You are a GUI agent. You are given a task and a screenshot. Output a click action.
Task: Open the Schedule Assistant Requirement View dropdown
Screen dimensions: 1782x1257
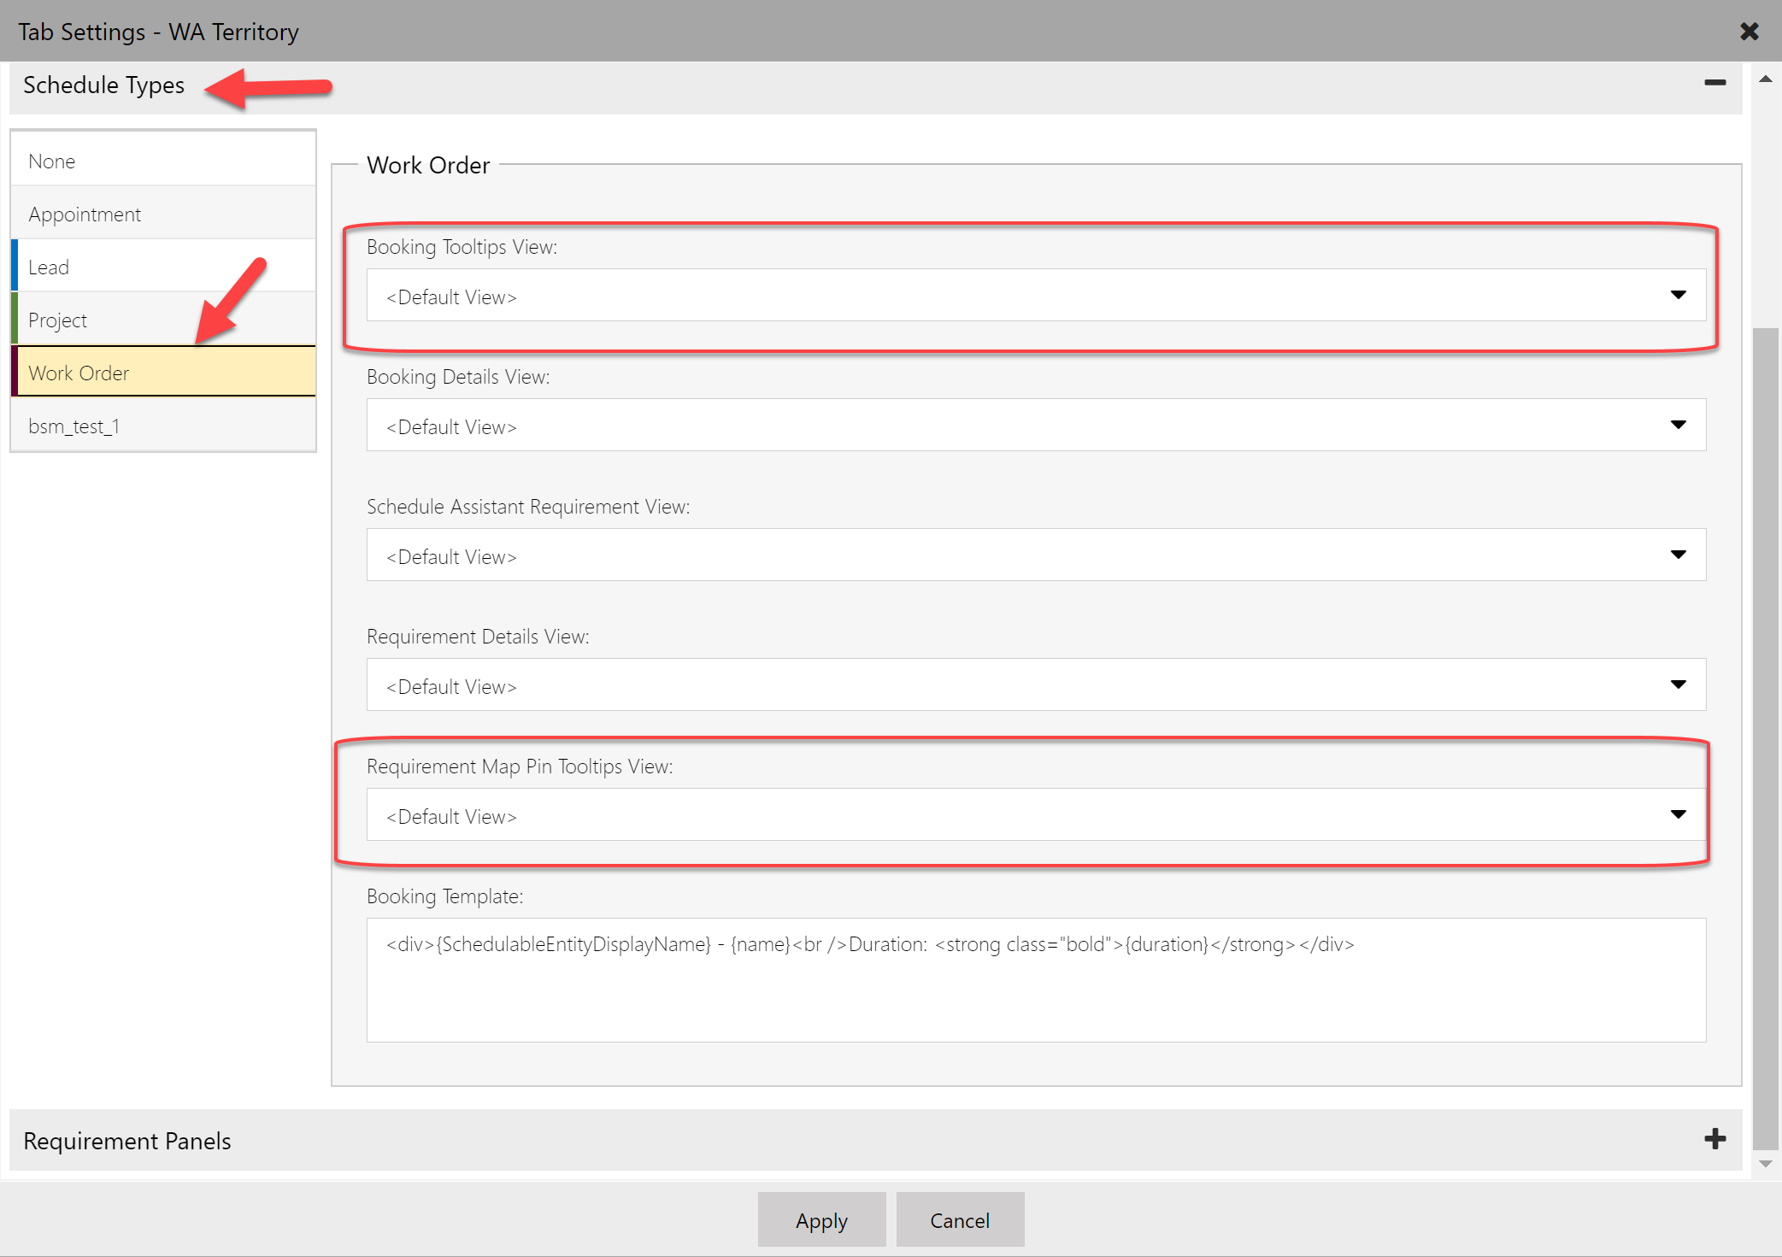(1679, 555)
